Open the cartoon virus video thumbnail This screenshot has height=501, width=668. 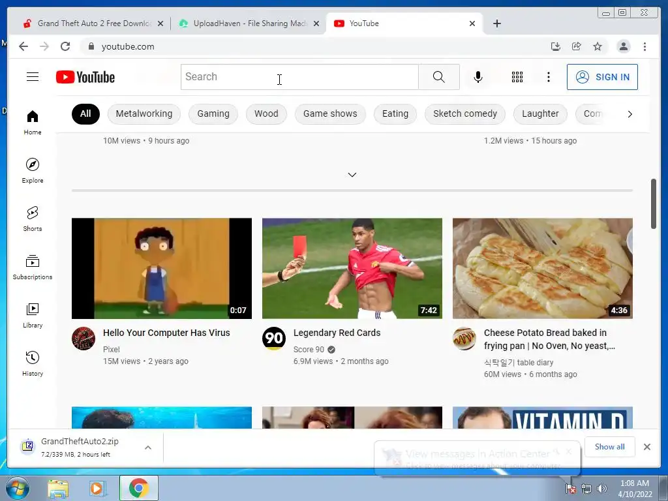(x=162, y=268)
